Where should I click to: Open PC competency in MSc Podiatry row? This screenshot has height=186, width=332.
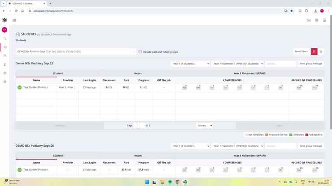281,87
